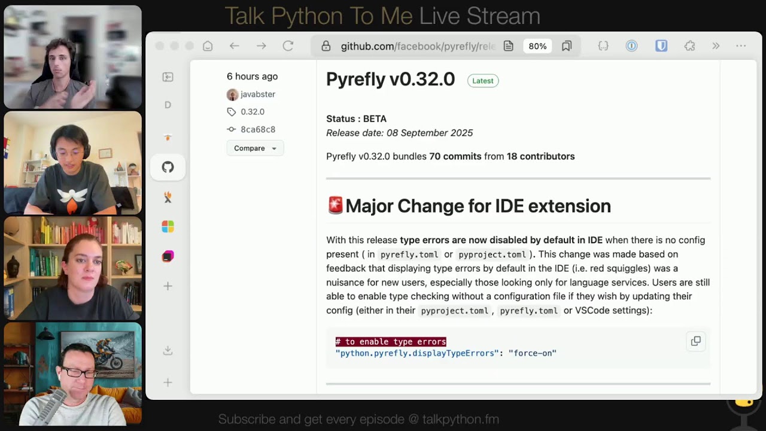Open the Compare dropdown
Screen dimensions: 766x431
pos(255,148)
